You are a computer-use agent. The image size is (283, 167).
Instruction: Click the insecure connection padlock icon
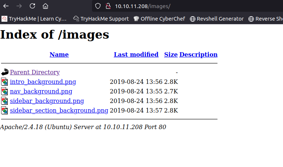tap(108, 6)
